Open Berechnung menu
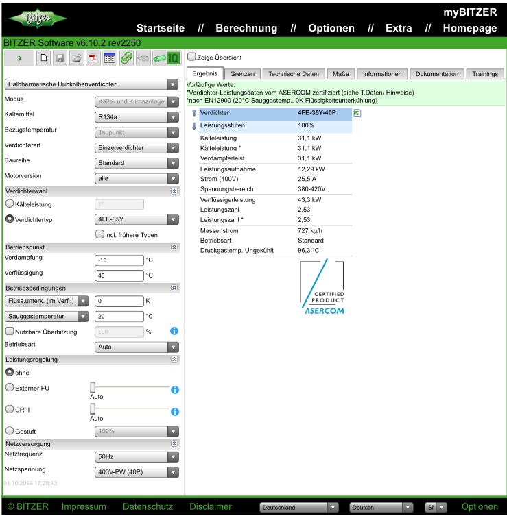Image resolution: width=507 pixels, height=516 pixels. [x=246, y=28]
